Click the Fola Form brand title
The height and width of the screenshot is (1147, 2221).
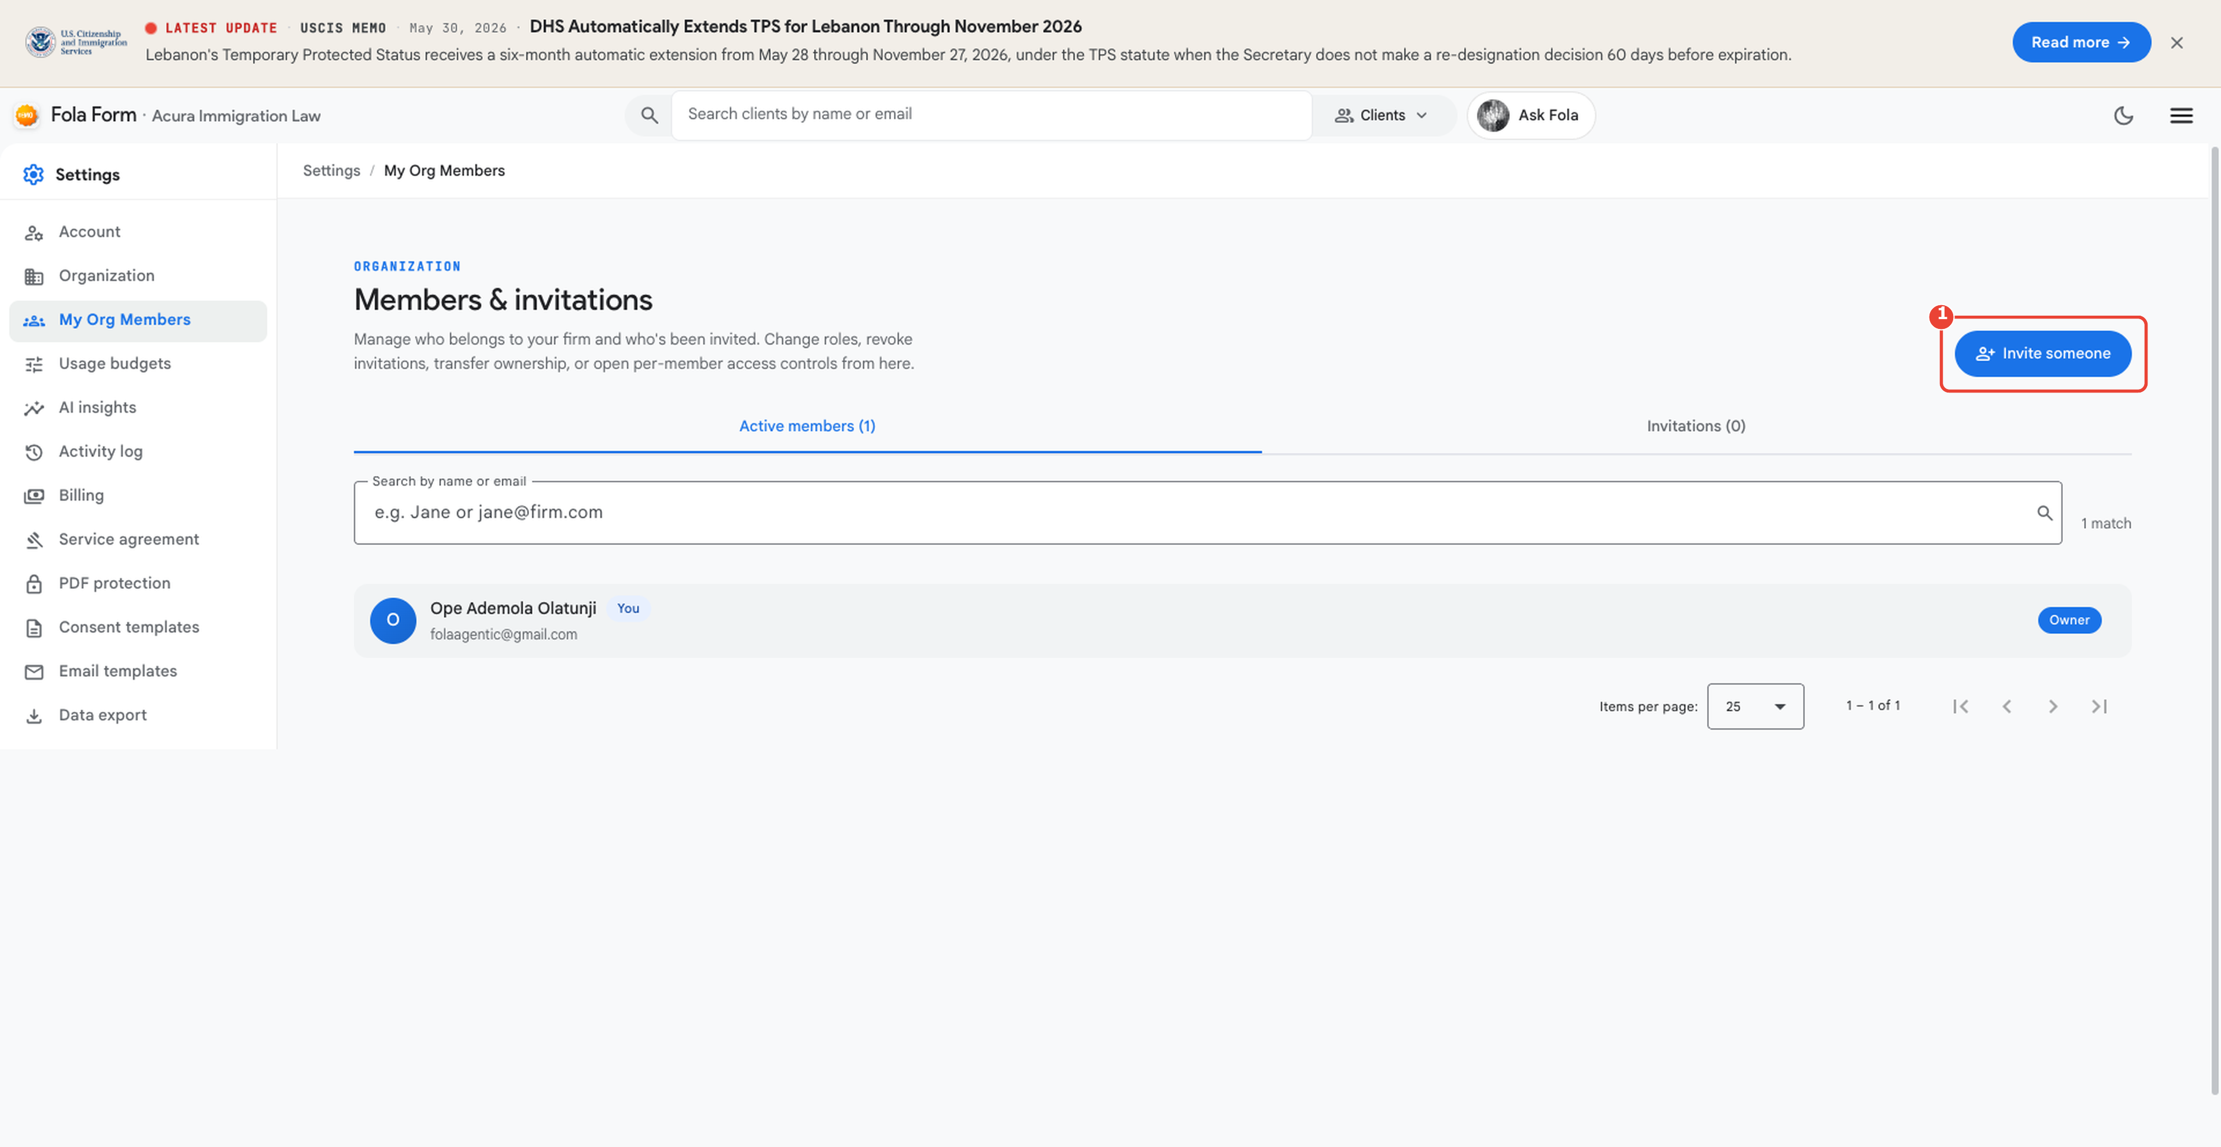93,114
